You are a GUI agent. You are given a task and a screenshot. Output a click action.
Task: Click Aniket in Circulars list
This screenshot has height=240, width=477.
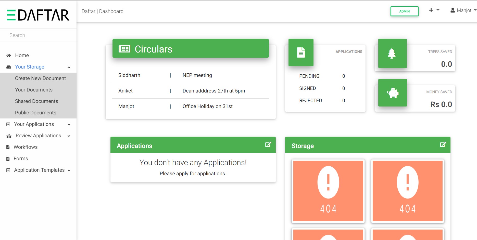coord(125,91)
